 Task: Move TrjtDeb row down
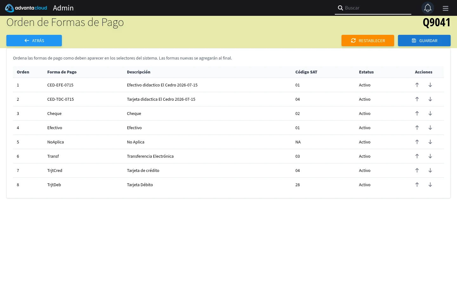430,185
